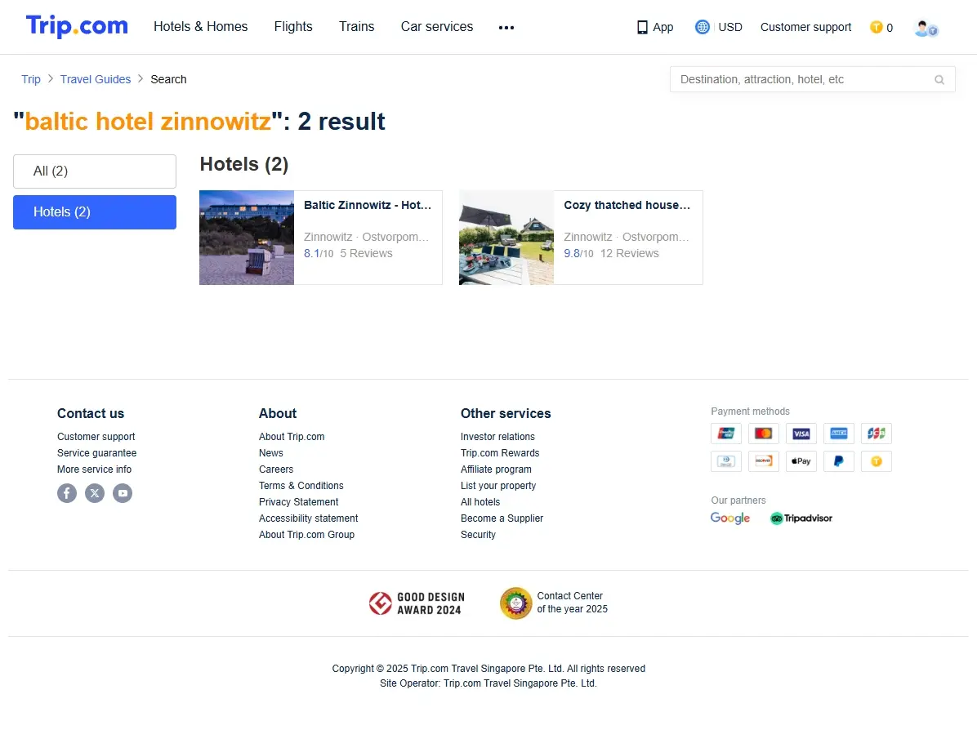Click the Trip Coins icon
977x752 pixels.
click(876, 27)
